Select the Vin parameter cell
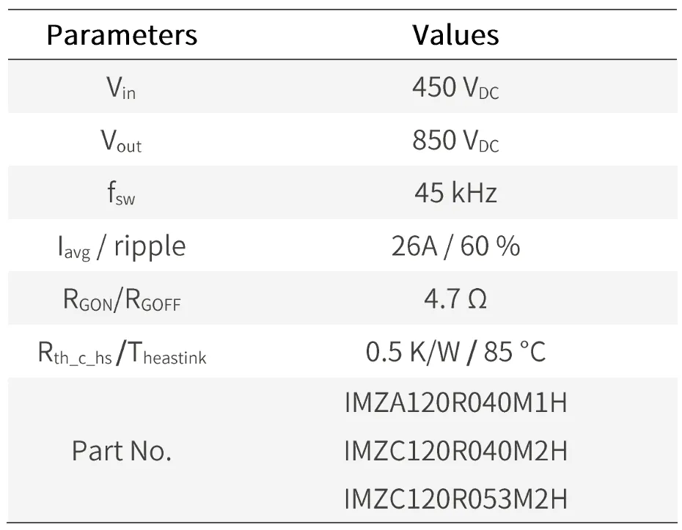Viewport: 682px width, 530px height. 121,87
